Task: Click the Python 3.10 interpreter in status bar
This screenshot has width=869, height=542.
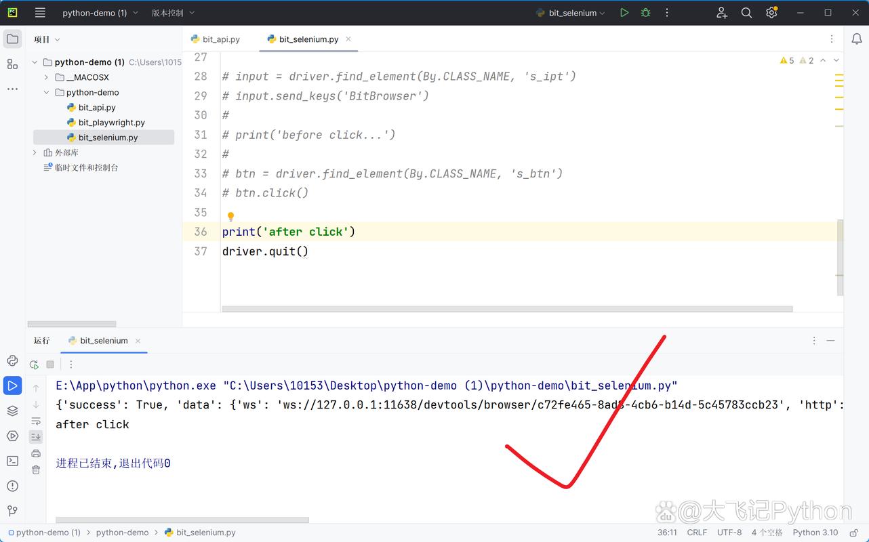Action: pos(815,533)
